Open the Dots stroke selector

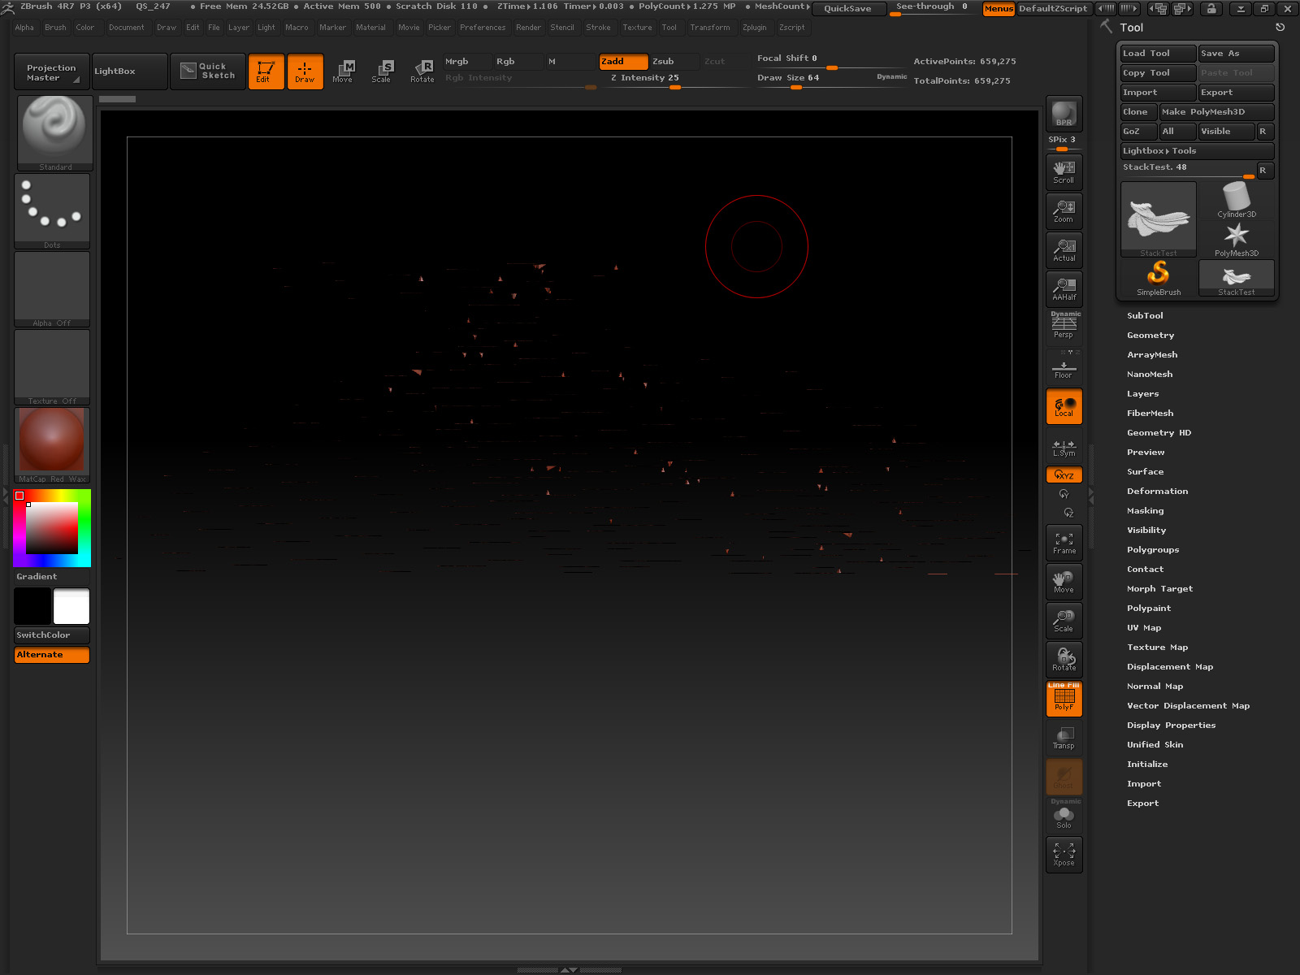(52, 211)
